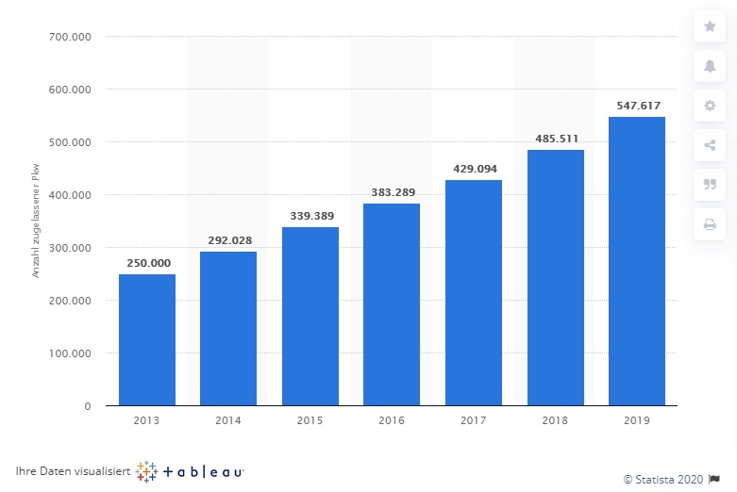Select the 2018 bar labeled 485.511
The height and width of the screenshot is (492, 737).
click(556, 278)
